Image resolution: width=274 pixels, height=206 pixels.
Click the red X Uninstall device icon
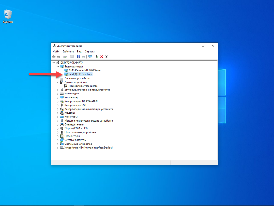(102, 57)
